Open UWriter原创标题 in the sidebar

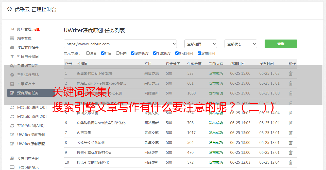pyautogui.click(x=31, y=144)
